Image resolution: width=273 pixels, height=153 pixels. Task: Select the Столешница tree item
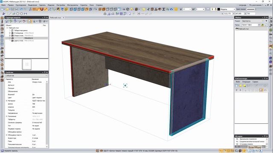[18, 33]
